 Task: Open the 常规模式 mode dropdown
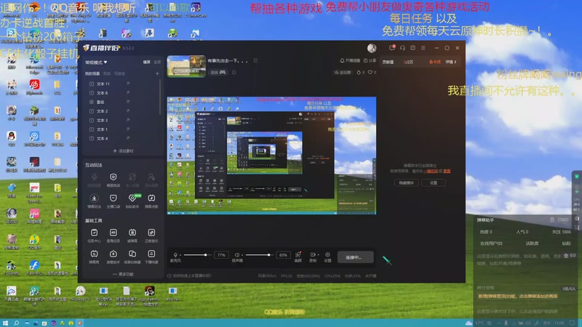tap(96, 62)
